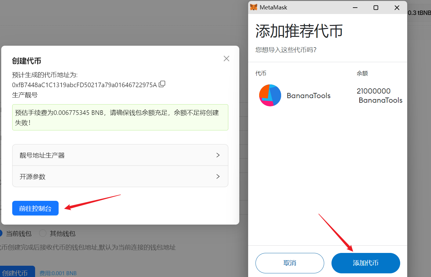Select the 当前钱包 radio option
Screen dimensions: 431x277
(1, 233)
